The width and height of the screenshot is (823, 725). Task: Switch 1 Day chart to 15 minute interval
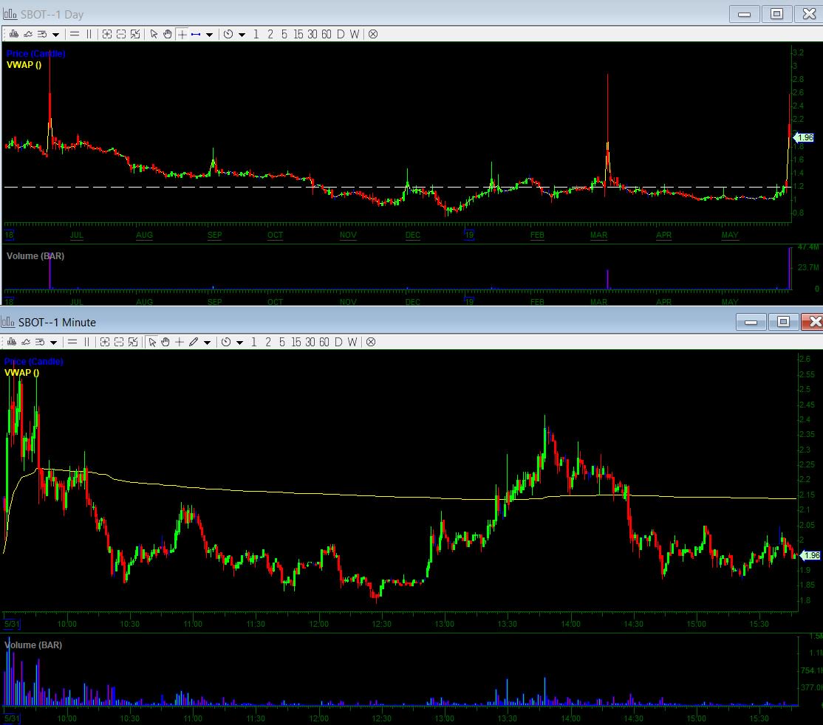coord(298,34)
